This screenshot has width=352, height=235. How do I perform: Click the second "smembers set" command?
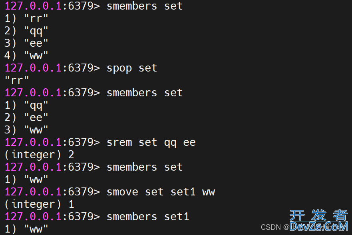tap(145, 93)
